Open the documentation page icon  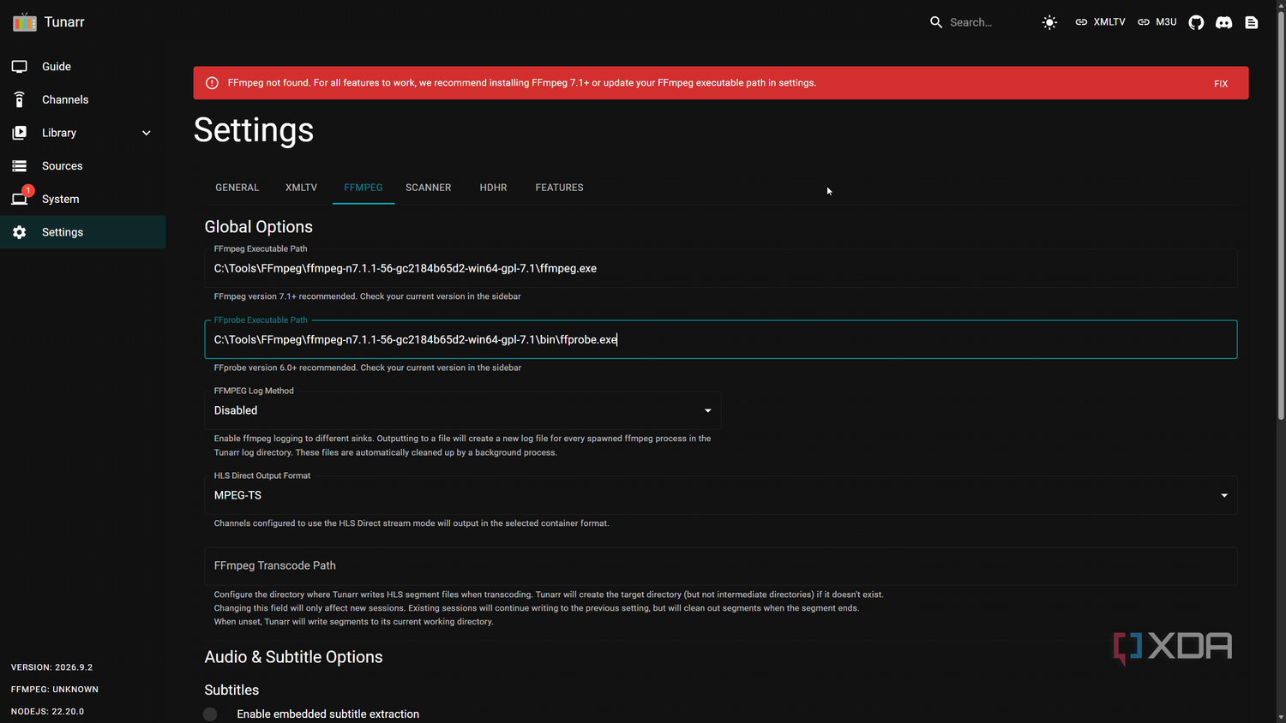[x=1252, y=22]
